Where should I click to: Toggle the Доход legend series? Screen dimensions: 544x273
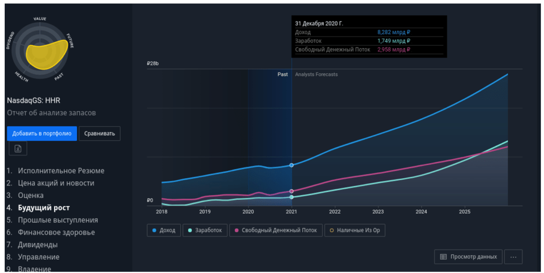coord(164,230)
